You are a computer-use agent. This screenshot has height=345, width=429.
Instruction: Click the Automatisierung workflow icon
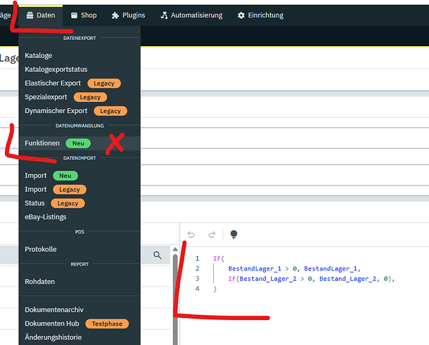pyautogui.click(x=164, y=15)
